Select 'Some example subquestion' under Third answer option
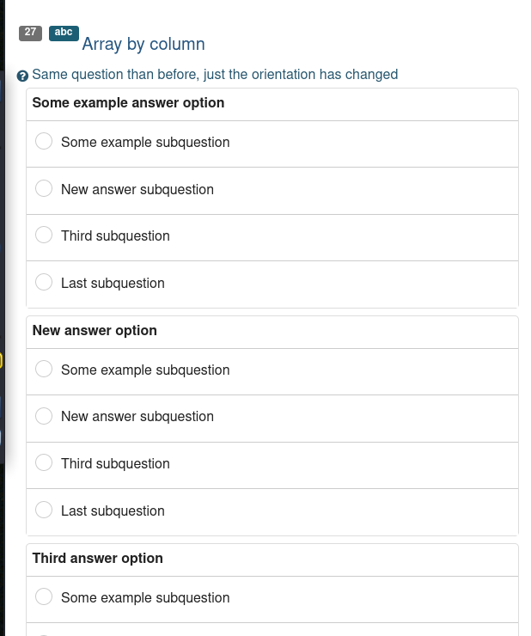This screenshot has width=531, height=636. (44, 597)
